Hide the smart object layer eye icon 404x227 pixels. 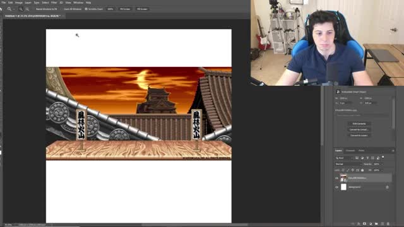click(x=336, y=178)
